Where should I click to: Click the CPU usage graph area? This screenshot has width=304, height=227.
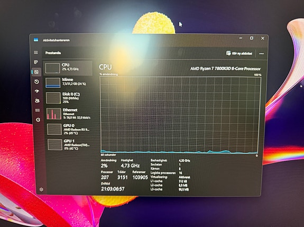[x=180, y=115]
